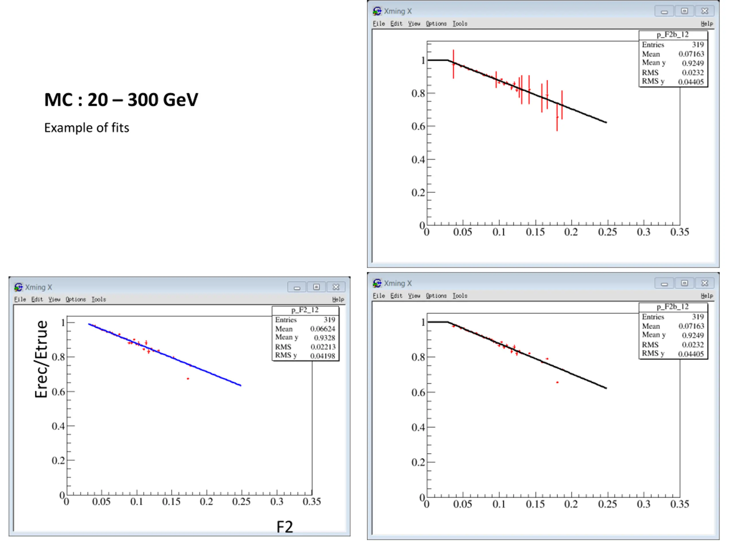The width and height of the screenshot is (734, 550).
Task: Open Tools menu in the top-right Xming window
Action: [460, 23]
